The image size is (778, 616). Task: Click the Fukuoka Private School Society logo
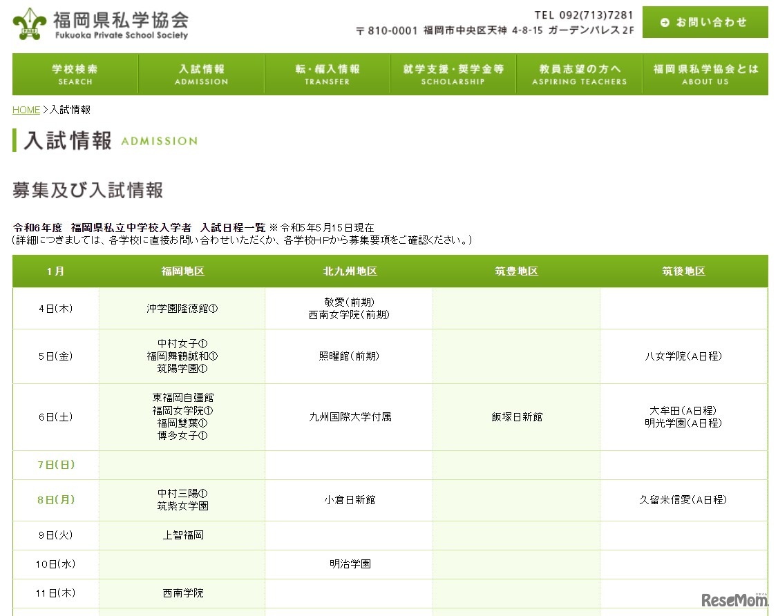pos(101,24)
